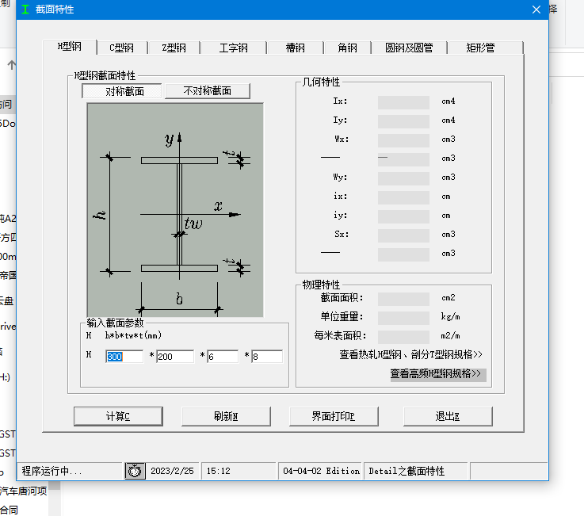This screenshot has width=584, height=516.
Task: Open the Z型钢 tab
Action: [174, 48]
